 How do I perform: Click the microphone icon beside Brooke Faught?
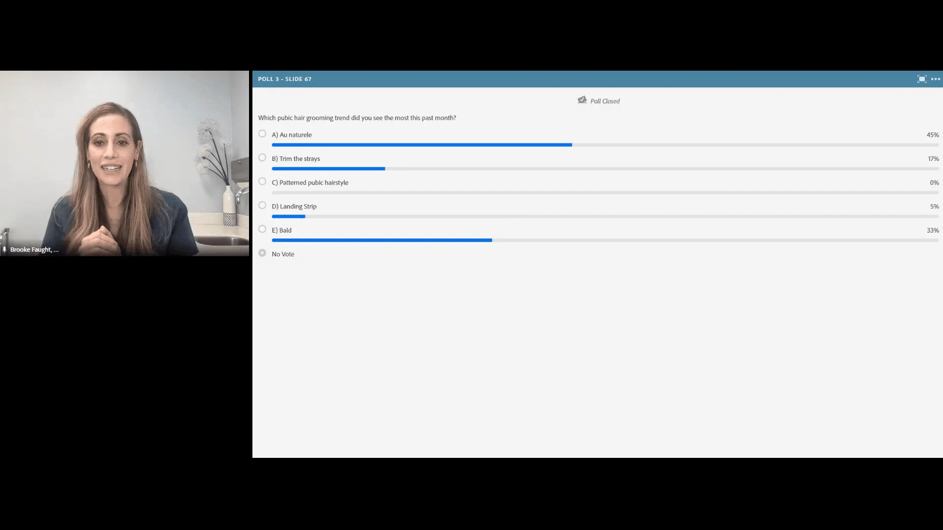4,250
